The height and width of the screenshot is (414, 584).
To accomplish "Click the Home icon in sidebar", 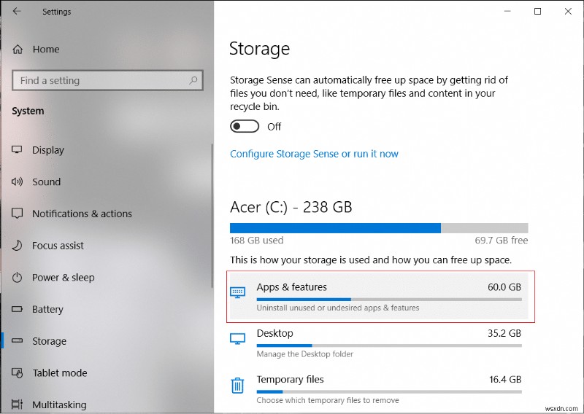I will click(x=18, y=50).
